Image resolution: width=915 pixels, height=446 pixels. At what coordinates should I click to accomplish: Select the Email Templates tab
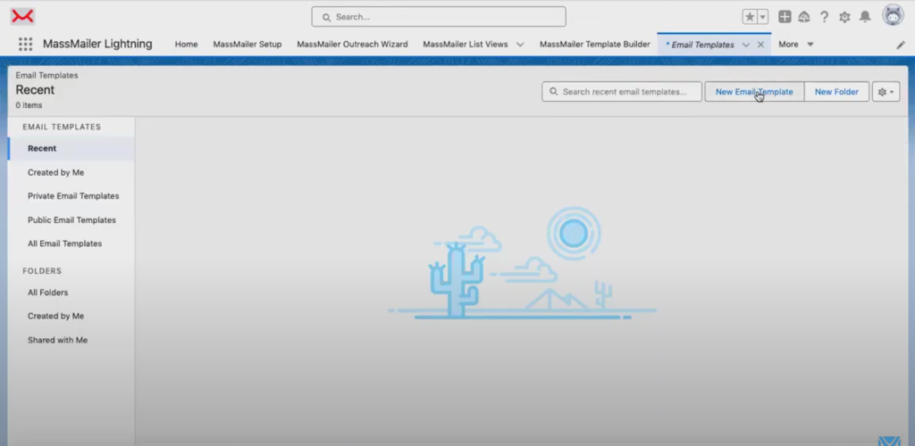click(x=701, y=45)
